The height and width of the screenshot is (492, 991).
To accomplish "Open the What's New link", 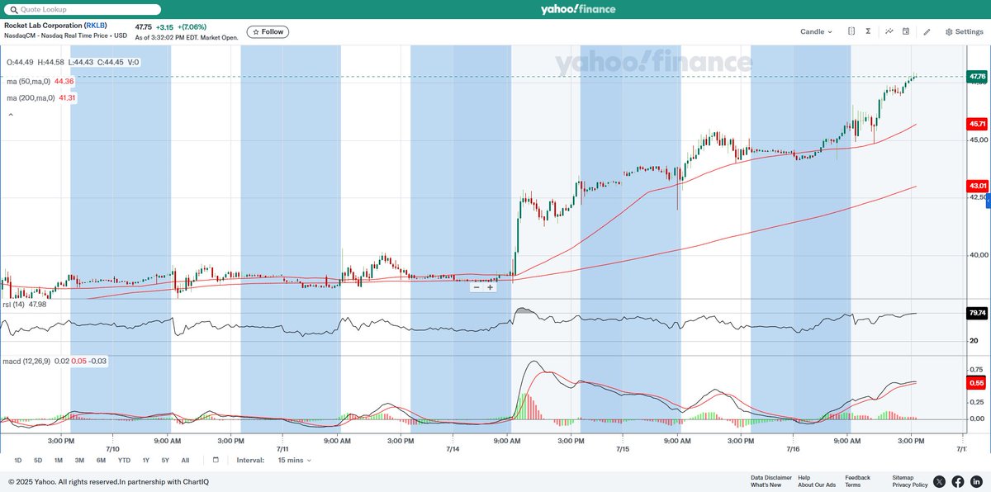I will click(766, 485).
